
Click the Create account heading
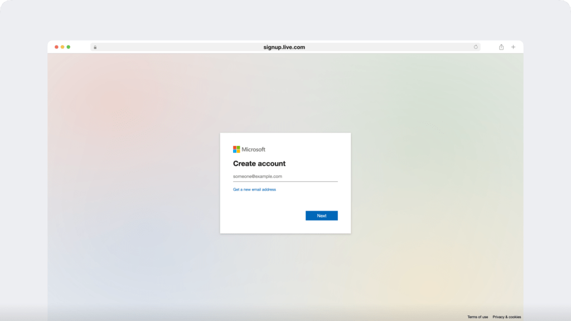click(x=259, y=163)
